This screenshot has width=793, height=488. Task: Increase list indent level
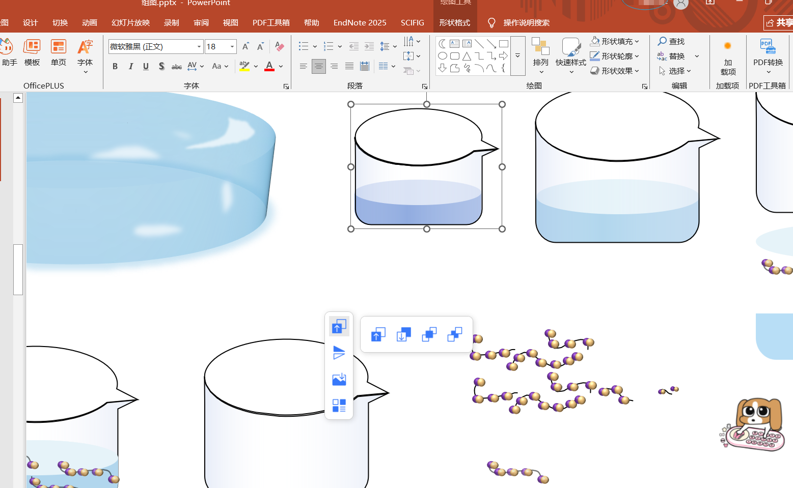[369, 46]
